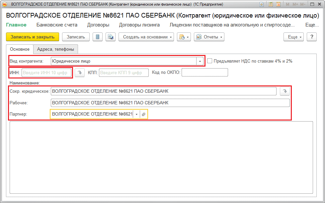Open the list document icon button
325x203 pixels.
98,37
